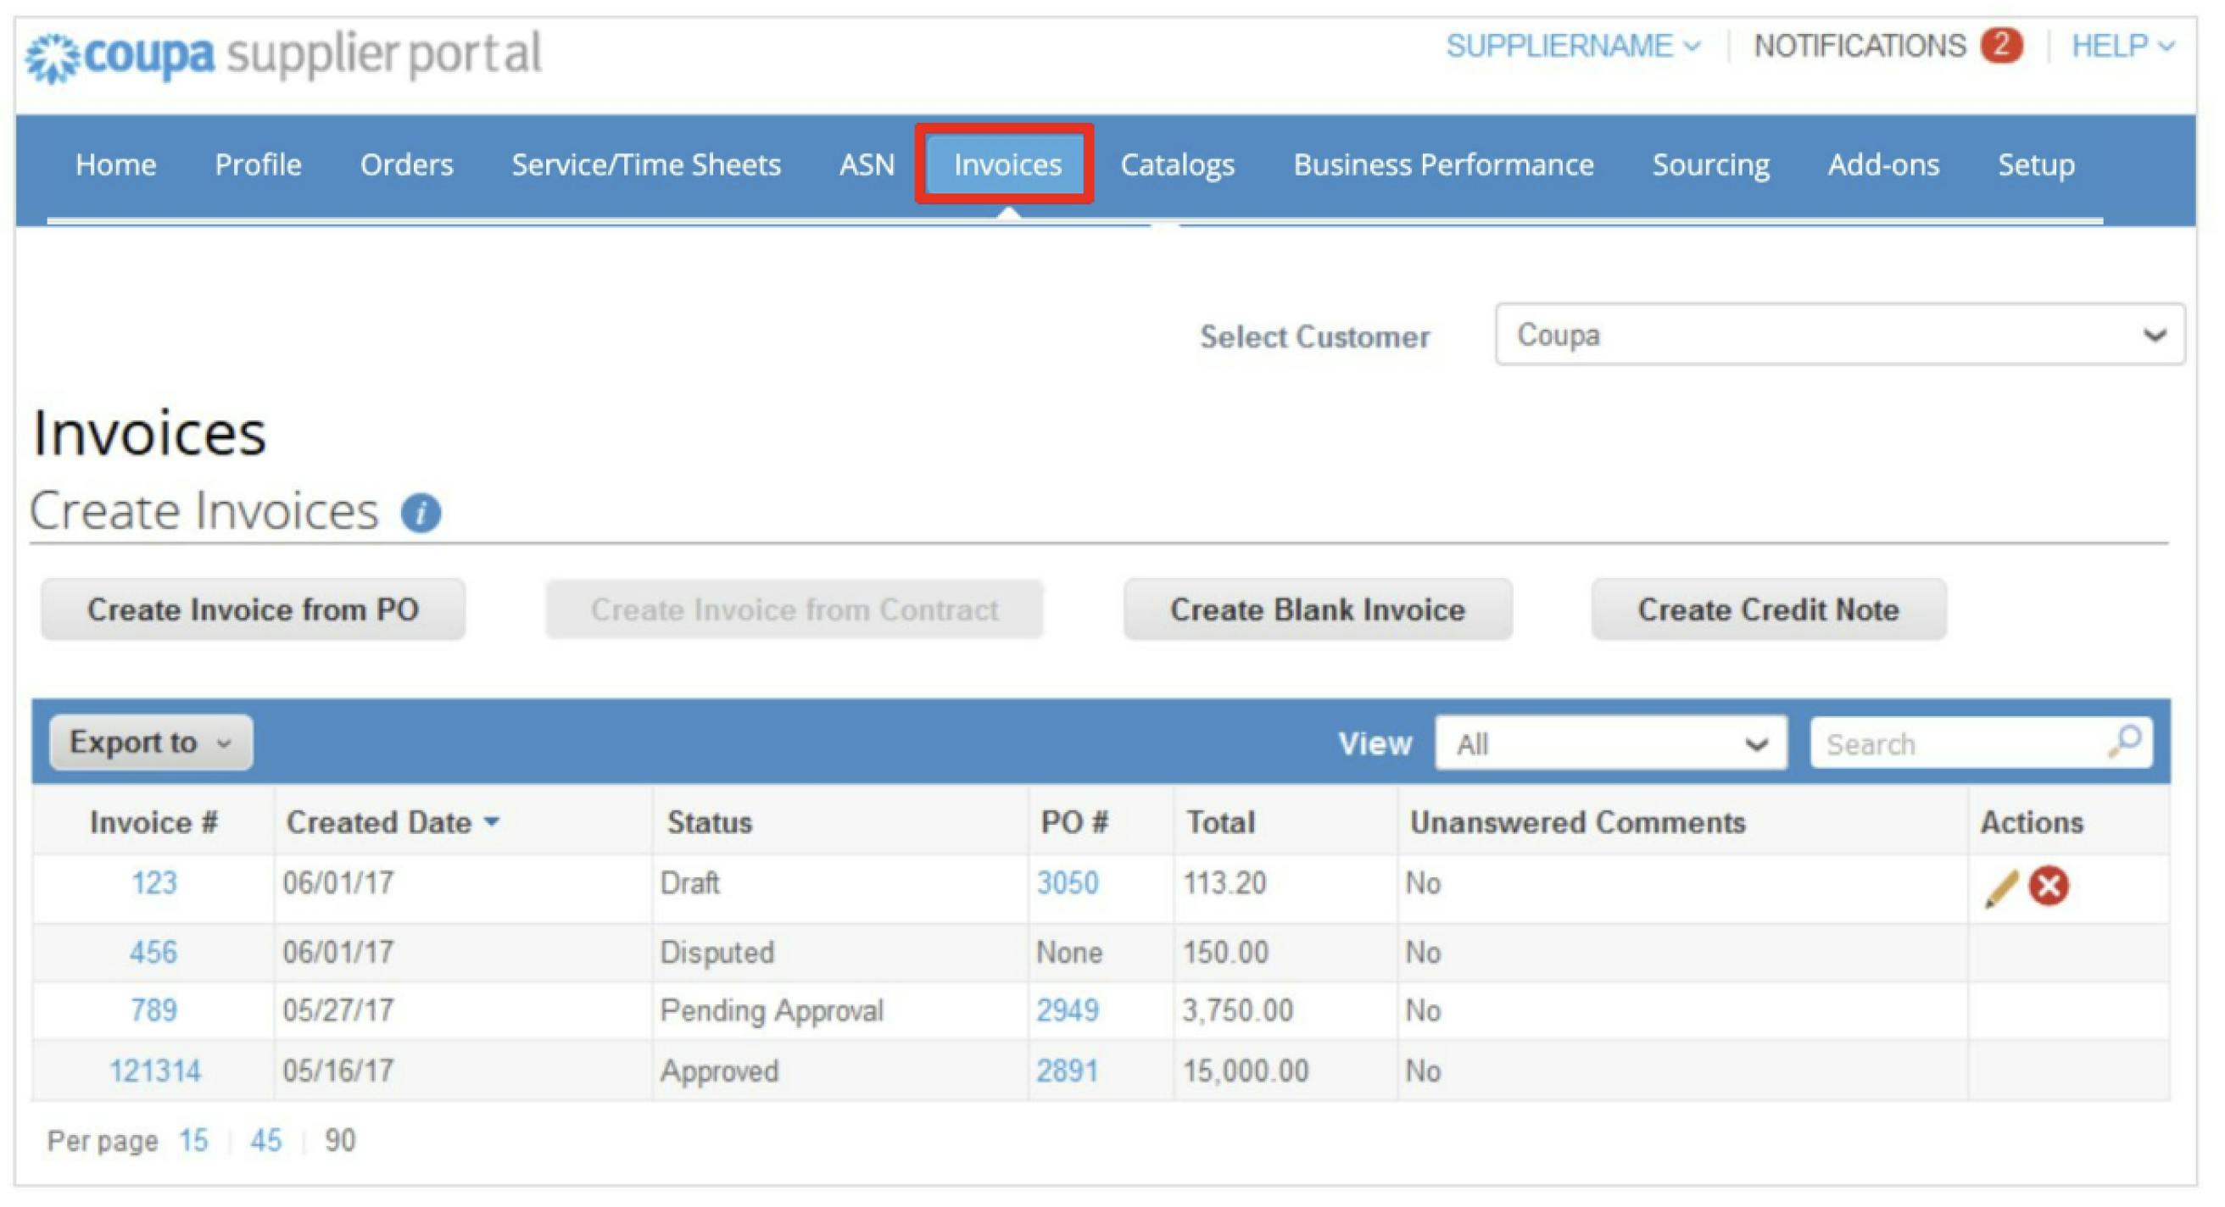Click the Status column header

[710, 824]
